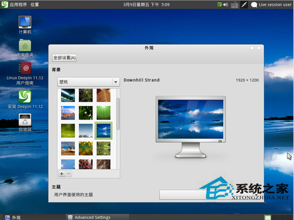Click the pen tool tray icon
Screen dimensions: 294x220
244,5
